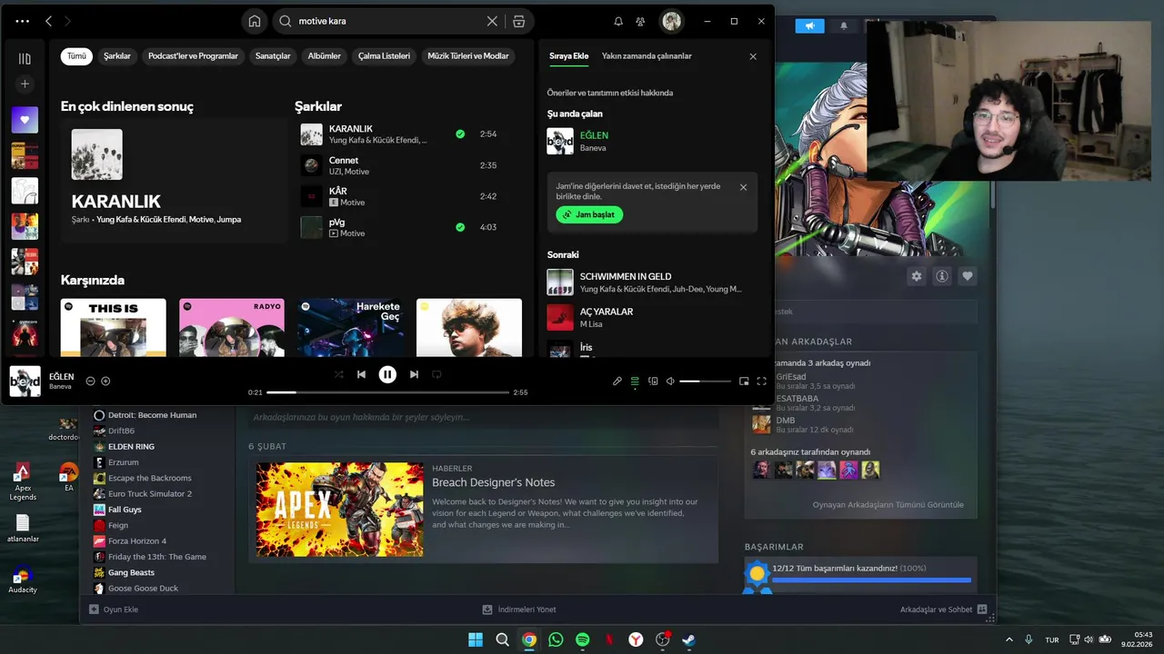Open Friend Activity icon in Spotify
Screen dimensions: 1164x654
click(640, 21)
